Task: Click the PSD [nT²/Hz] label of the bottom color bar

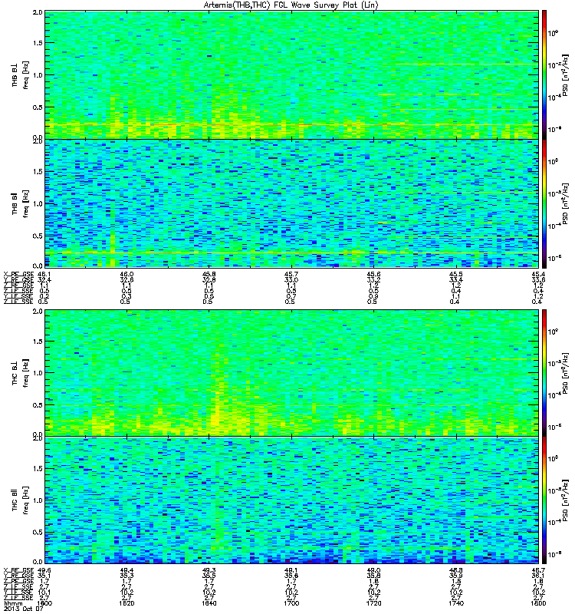Action: 566,500
